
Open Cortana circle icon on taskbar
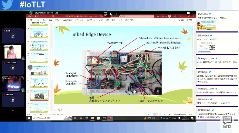pos(75,118)
